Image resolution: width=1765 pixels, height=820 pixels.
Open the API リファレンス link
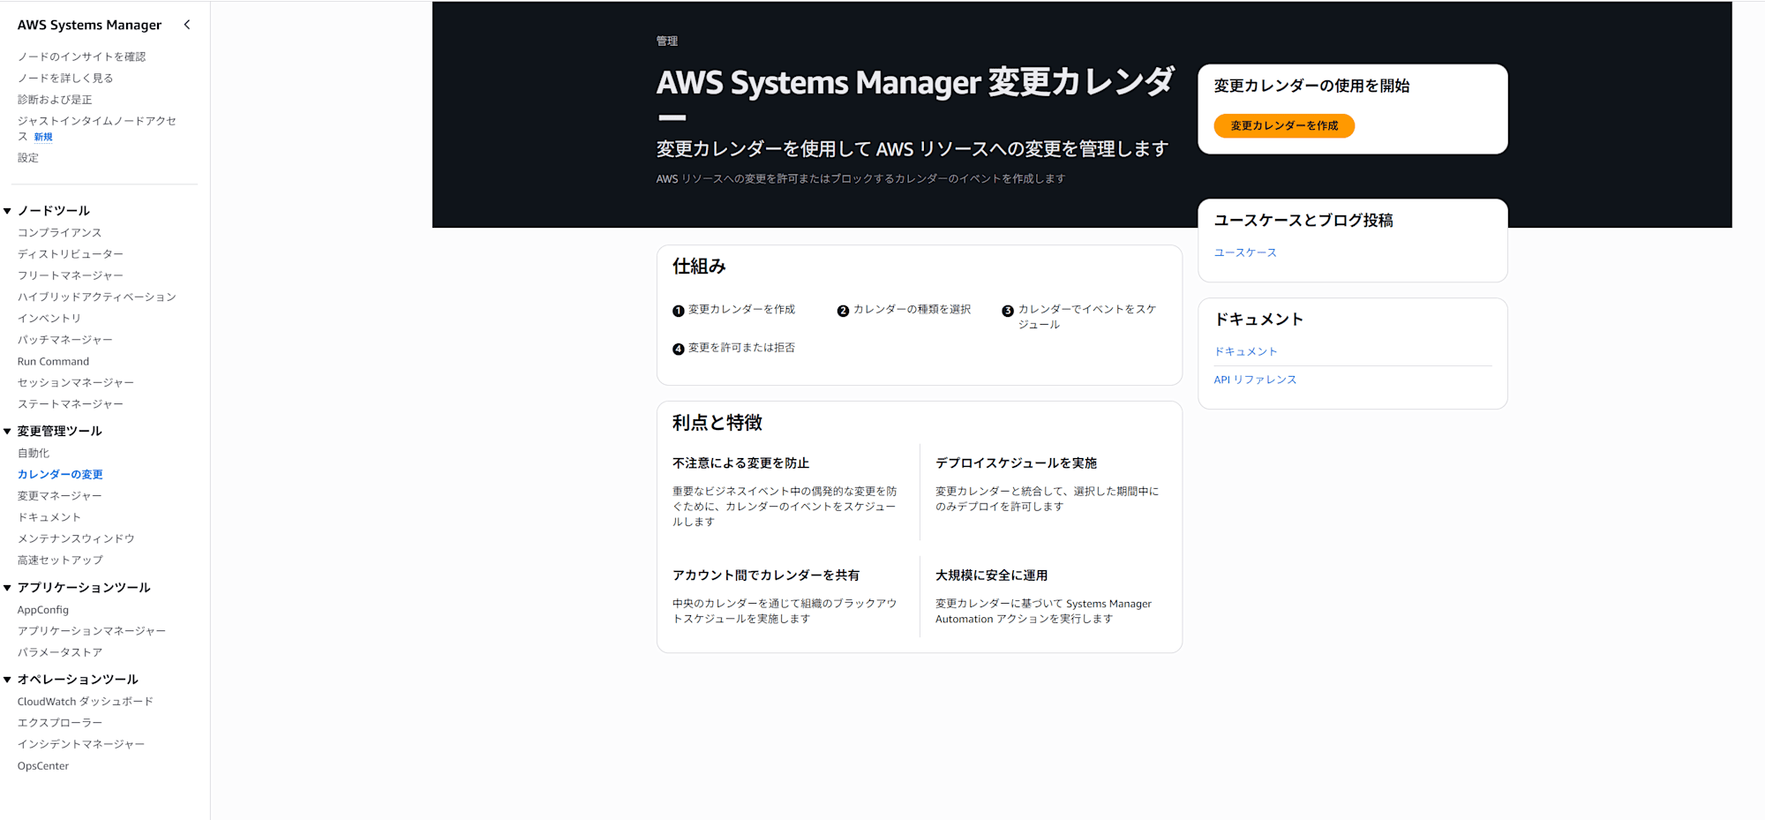(1254, 380)
